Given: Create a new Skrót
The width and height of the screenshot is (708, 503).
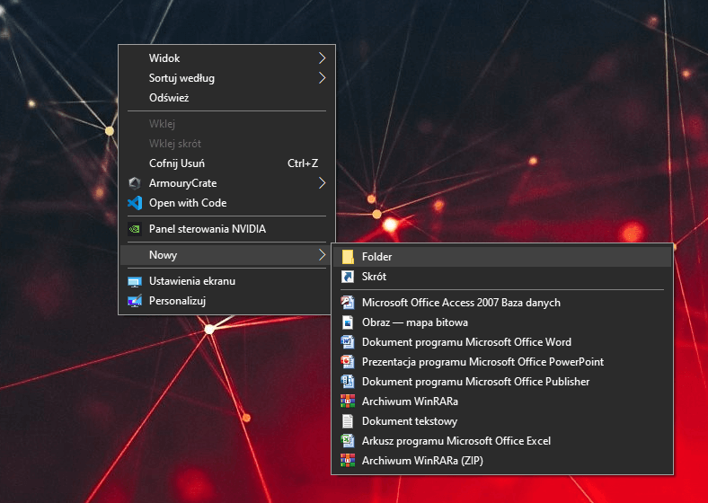Looking at the screenshot, I should [x=502, y=277].
